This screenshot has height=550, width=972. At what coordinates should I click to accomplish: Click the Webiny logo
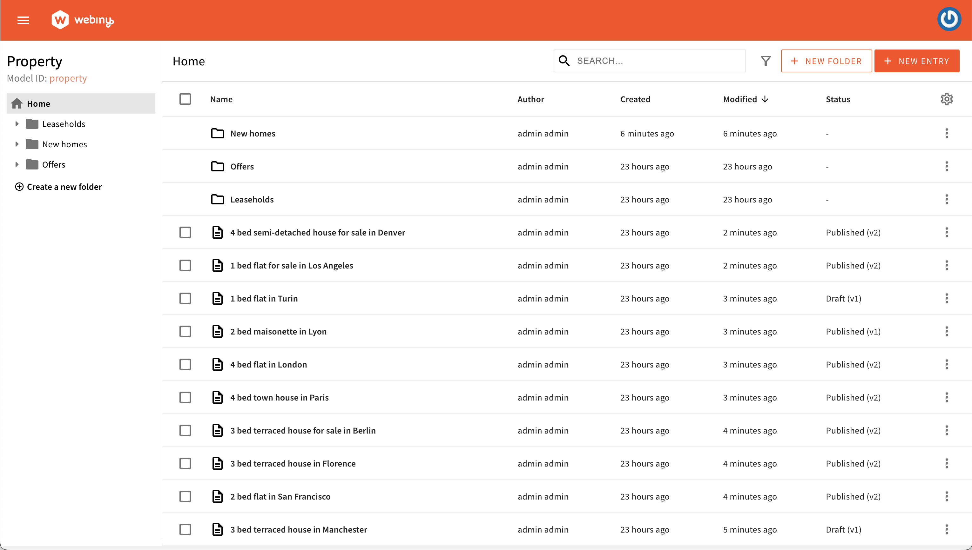click(x=82, y=20)
